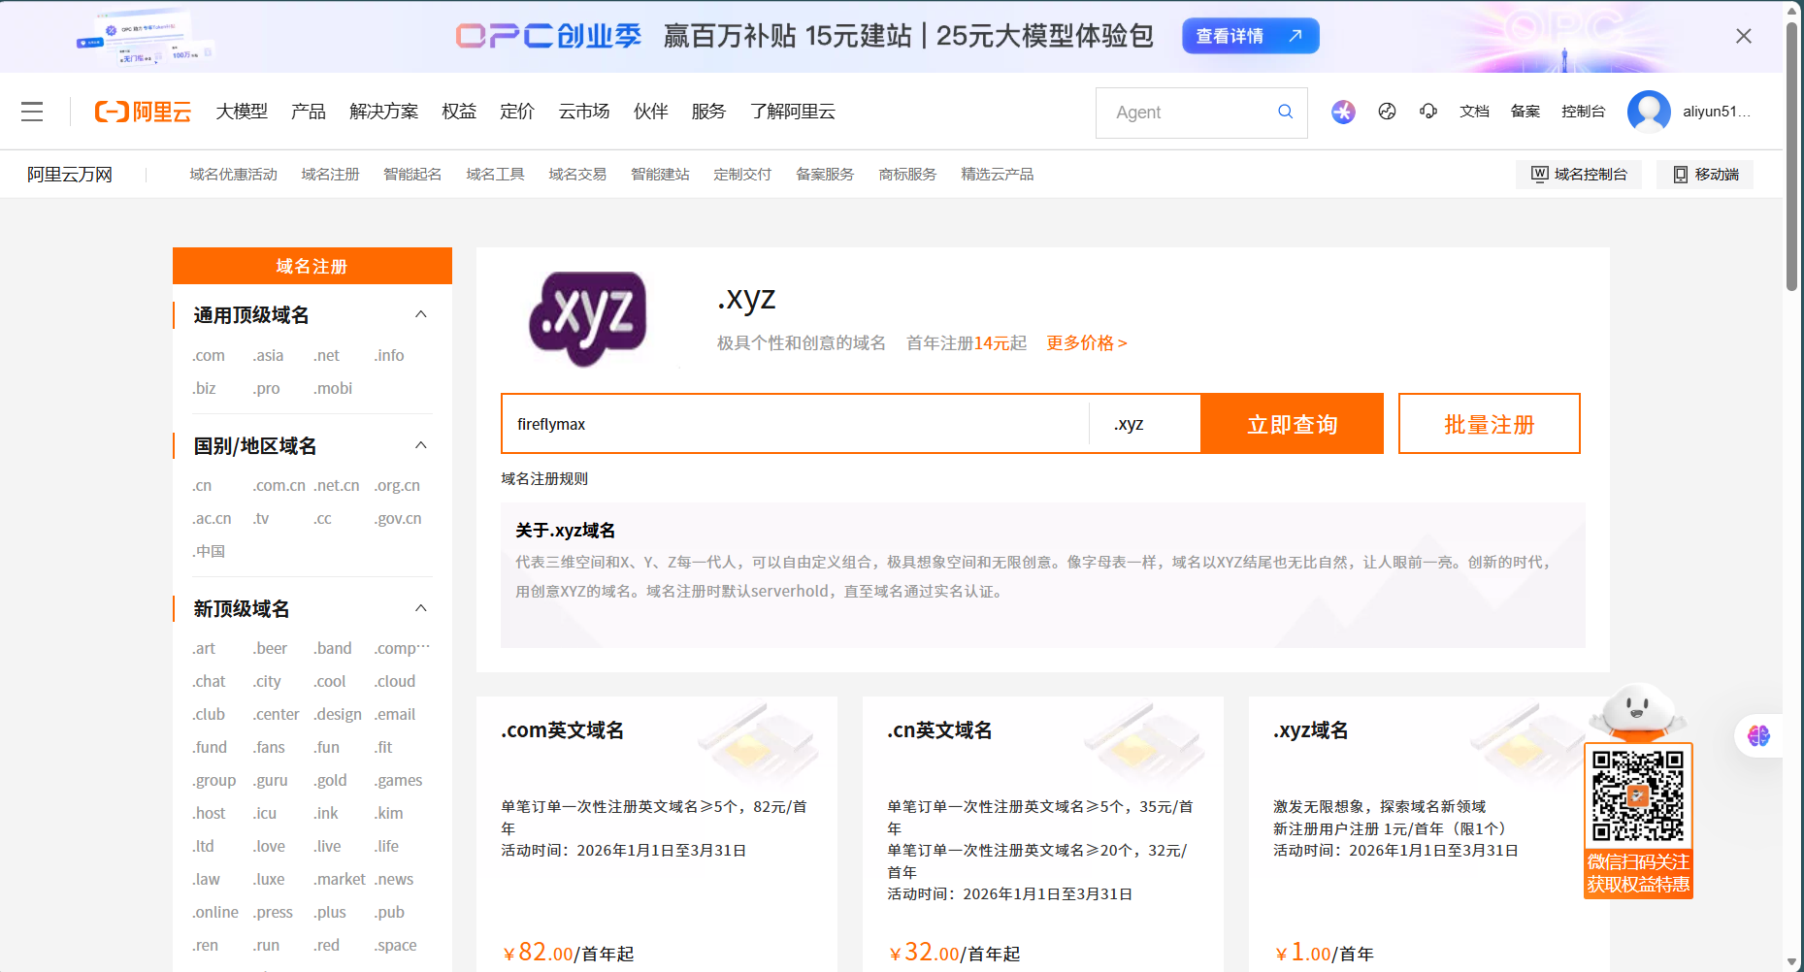The width and height of the screenshot is (1804, 972).
Task: Open 备案服务 in the sub-navigation
Action: [x=825, y=175]
